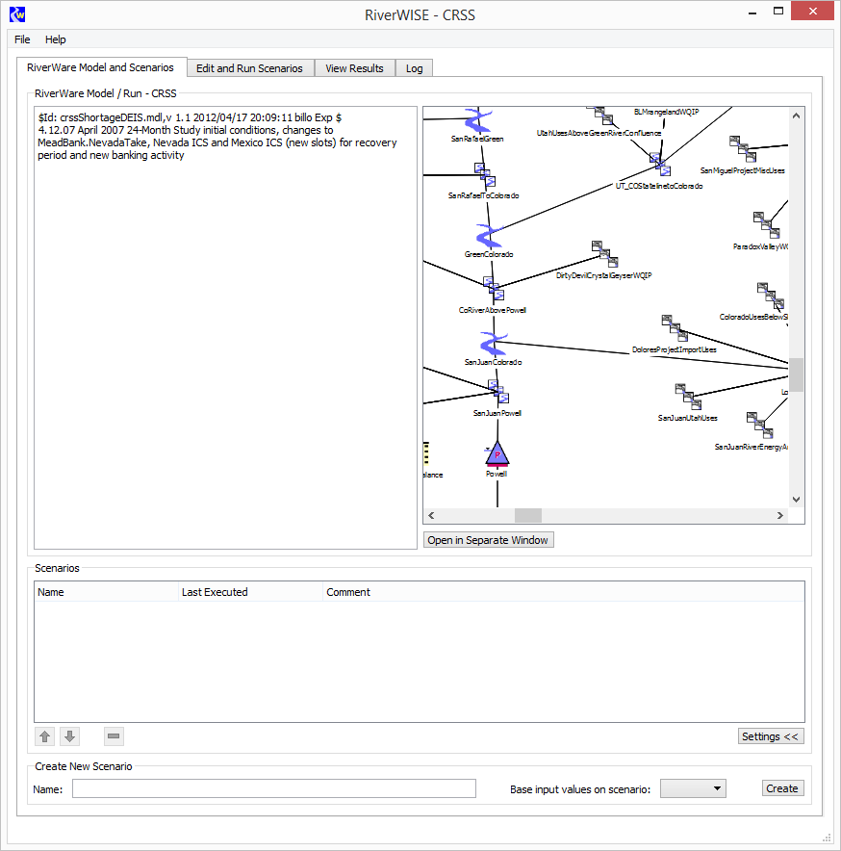
Task: Select the SanJuanRiverEnergy water user icon
Action: coord(759,425)
